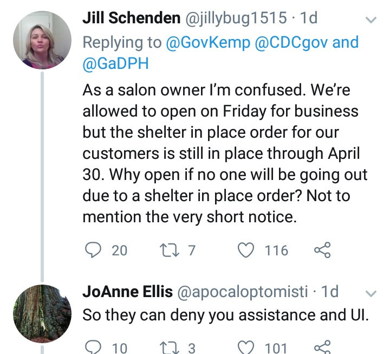Like JoAnne Ellis's reply
The width and height of the screenshot is (390, 354).
point(247,347)
